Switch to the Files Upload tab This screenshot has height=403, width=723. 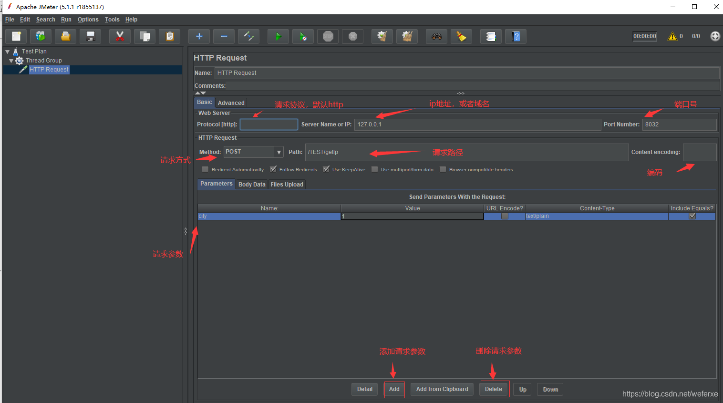coord(287,184)
